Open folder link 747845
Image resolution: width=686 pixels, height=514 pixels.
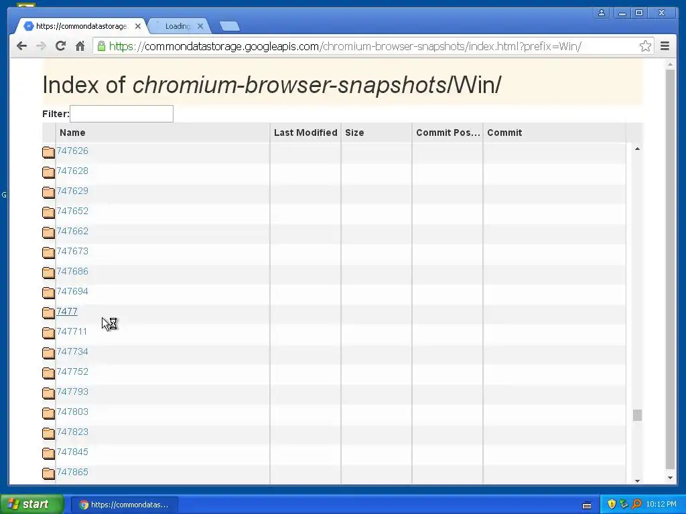(72, 452)
